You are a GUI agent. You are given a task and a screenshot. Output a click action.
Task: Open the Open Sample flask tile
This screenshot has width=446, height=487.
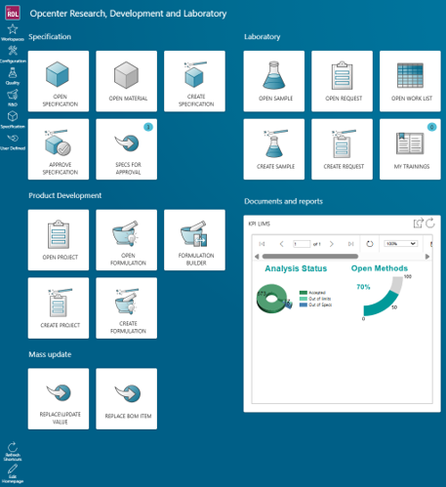(274, 81)
